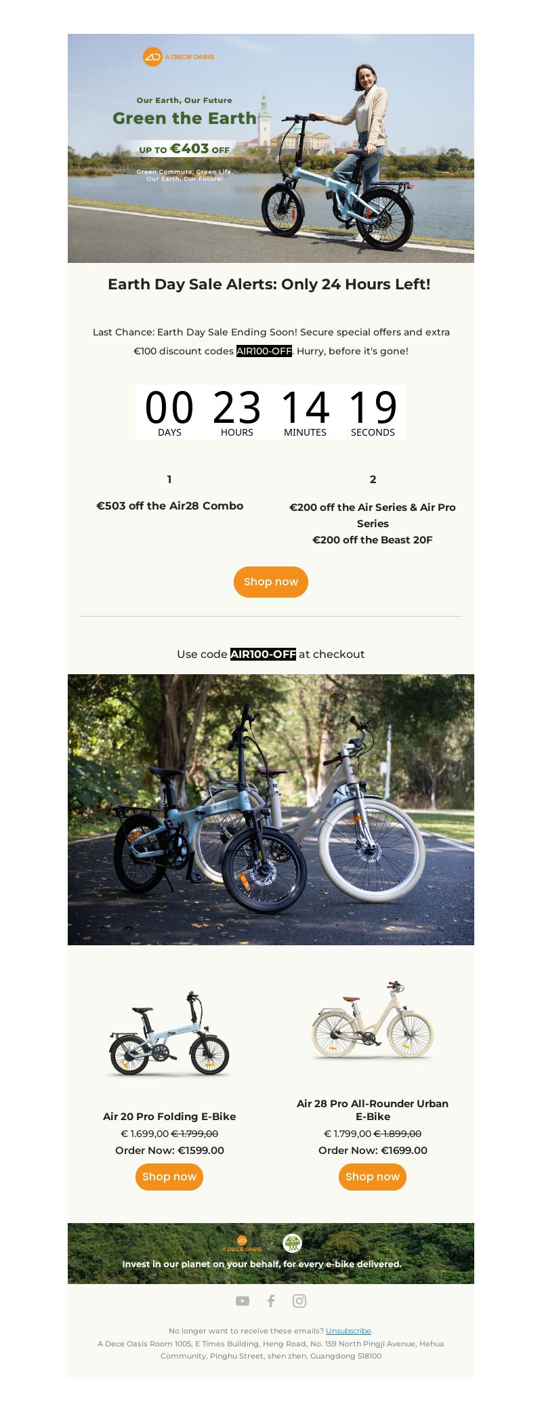Screen dimensions: 542x1404
Task: Follow the Unsubscribe link
Action: [x=348, y=1331]
